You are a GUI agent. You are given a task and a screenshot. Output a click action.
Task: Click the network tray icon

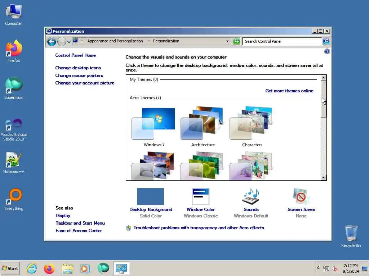(x=326, y=268)
